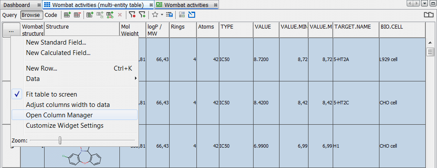This screenshot has width=437, height=168.
Task: Click the star favorites icon
Action: click(155, 15)
